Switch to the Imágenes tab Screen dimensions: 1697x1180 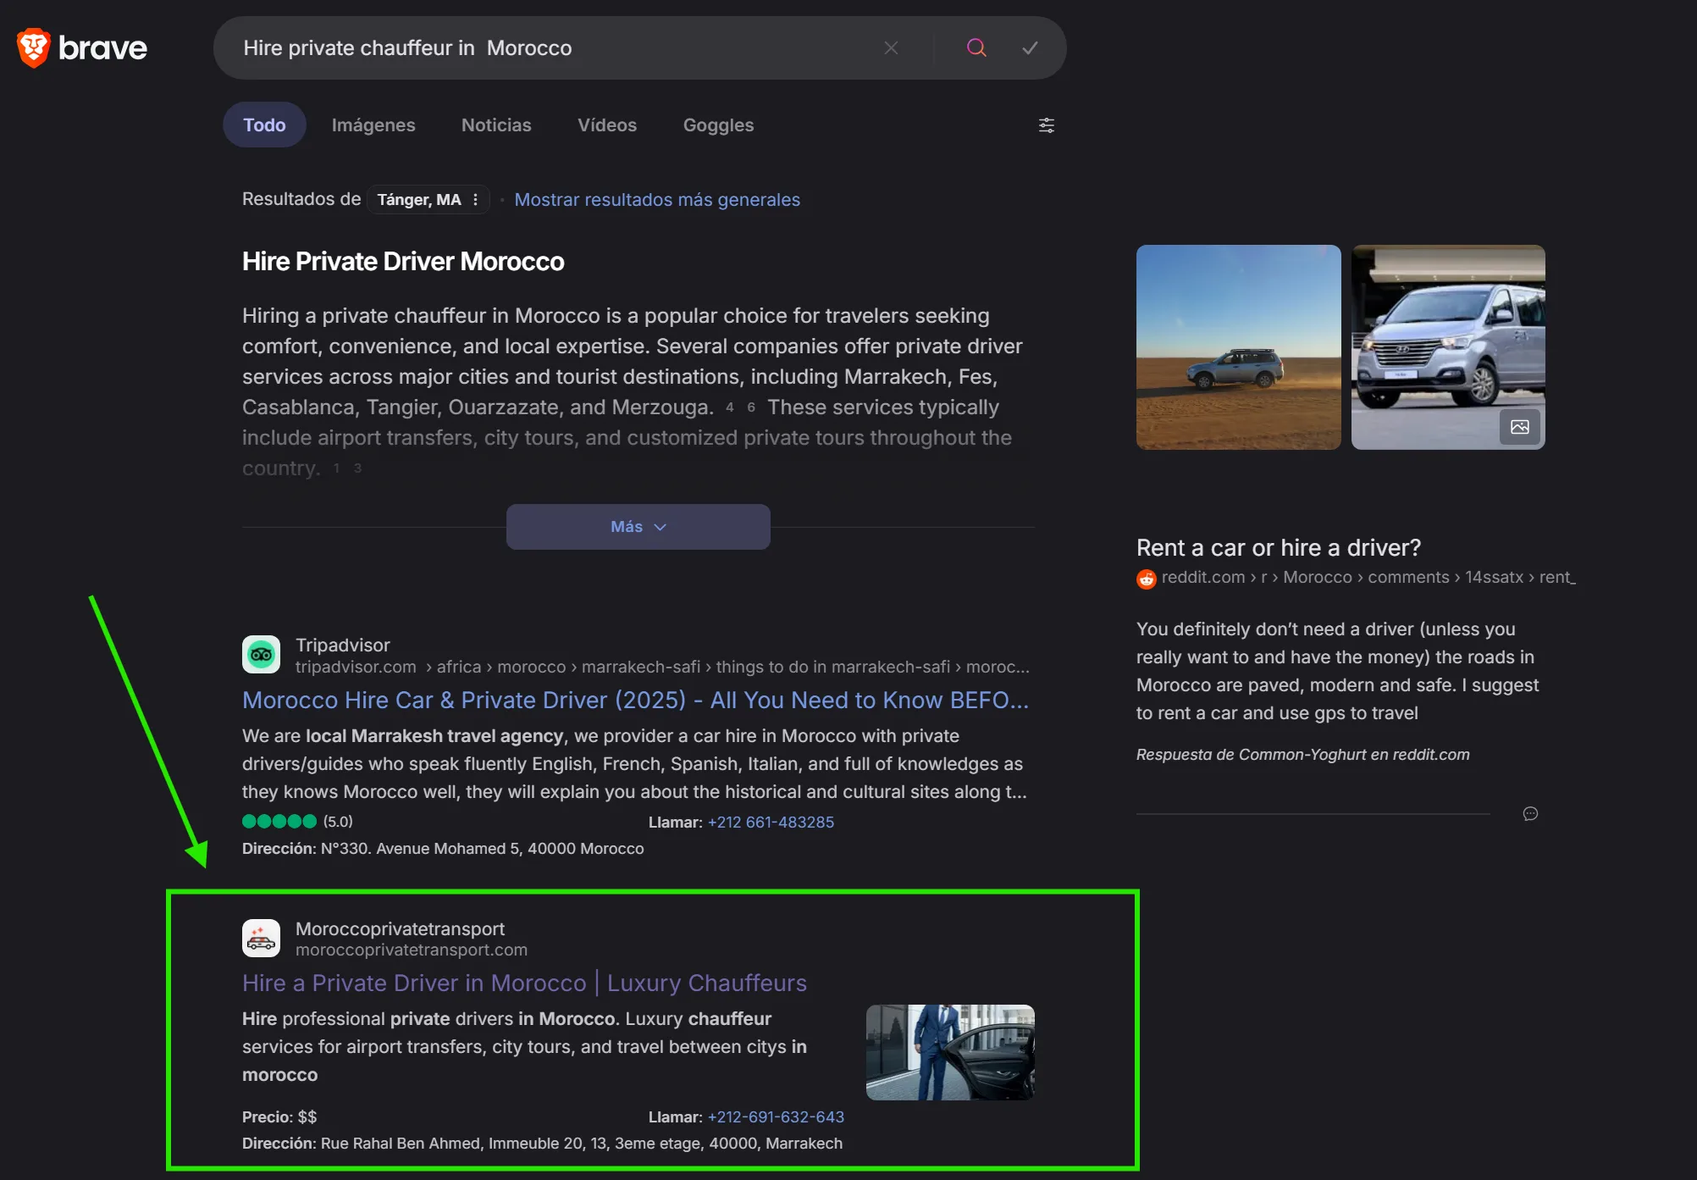373,125
